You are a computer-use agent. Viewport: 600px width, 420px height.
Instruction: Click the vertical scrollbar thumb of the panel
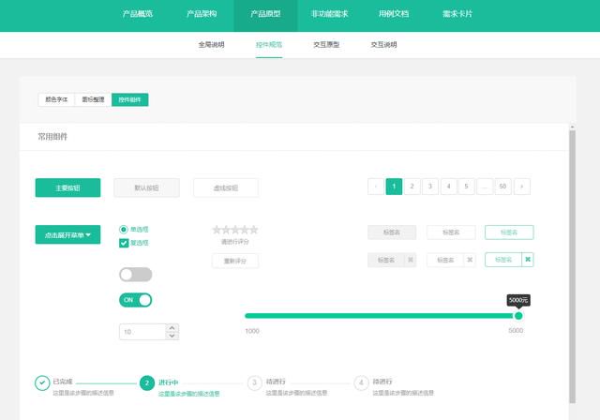[573, 266]
